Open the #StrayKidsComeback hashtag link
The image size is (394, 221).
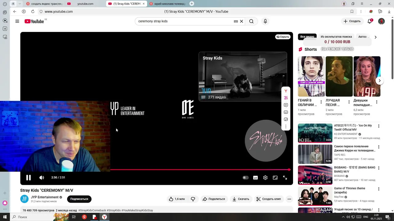[92, 211]
